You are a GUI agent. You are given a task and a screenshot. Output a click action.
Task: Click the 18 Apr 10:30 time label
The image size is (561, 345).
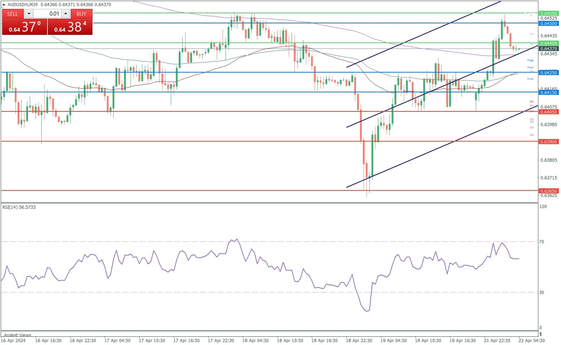(290, 340)
